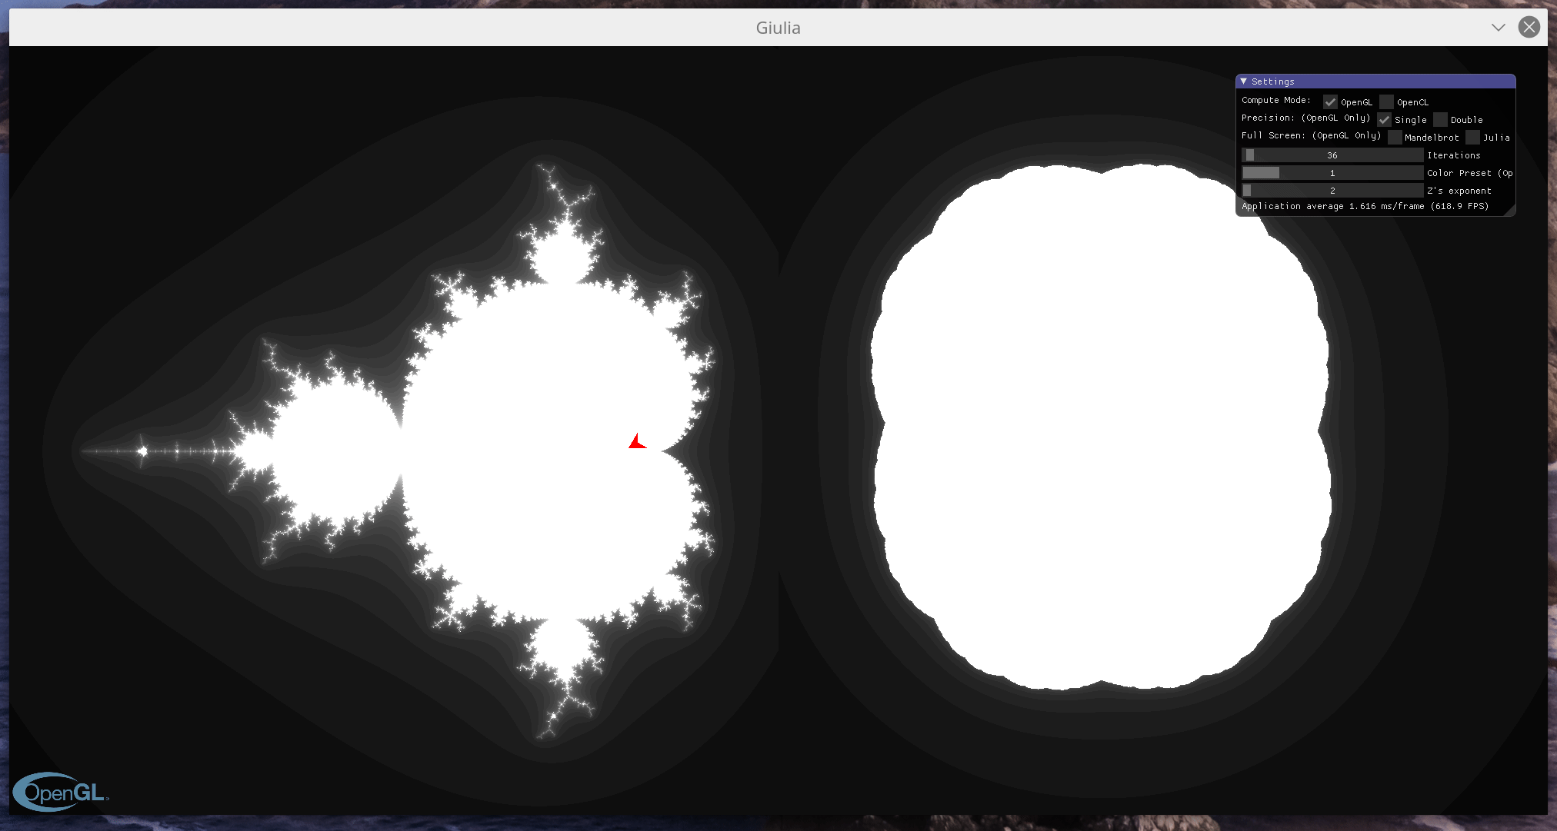1557x831 pixels.
Task: Collapse the Settings panel disclosure triangle
Action: click(1245, 81)
